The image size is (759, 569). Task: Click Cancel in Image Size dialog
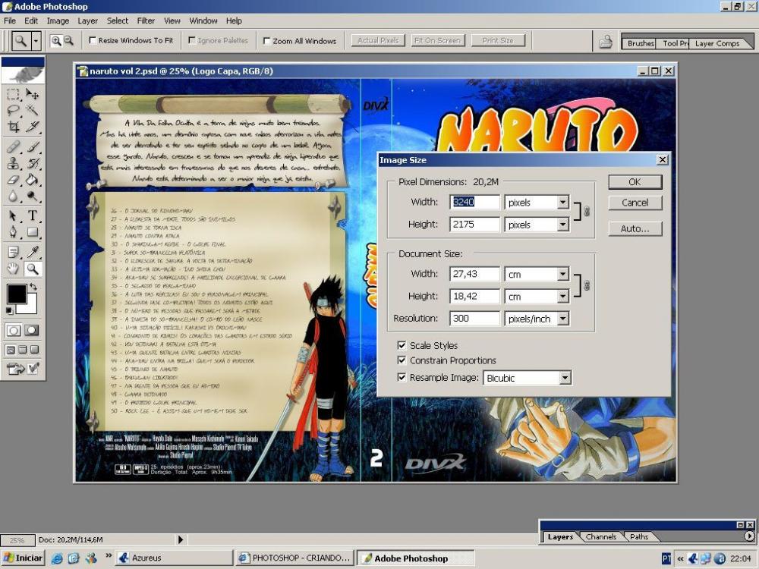pyautogui.click(x=635, y=203)
